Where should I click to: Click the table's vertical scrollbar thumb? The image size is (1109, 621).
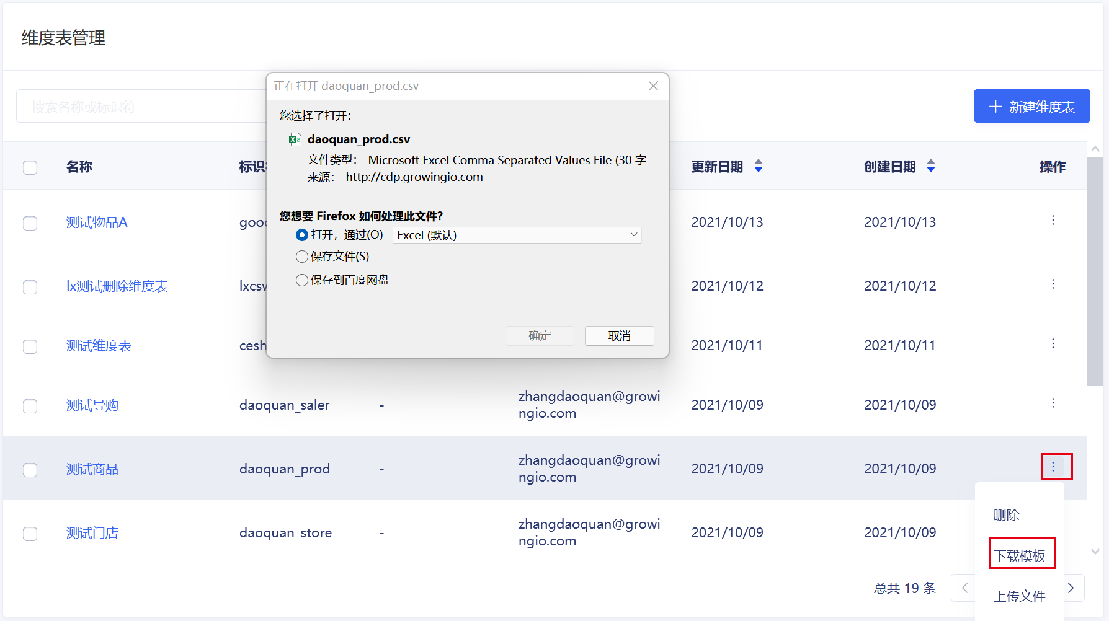tap(1095, 271)
